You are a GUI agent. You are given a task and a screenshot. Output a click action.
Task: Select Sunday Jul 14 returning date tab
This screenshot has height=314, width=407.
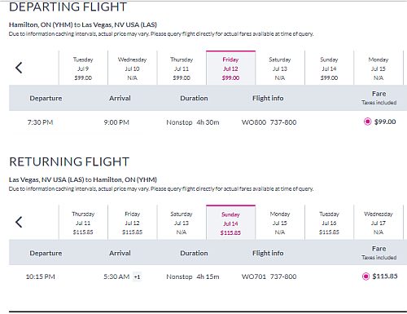[230, 223]
